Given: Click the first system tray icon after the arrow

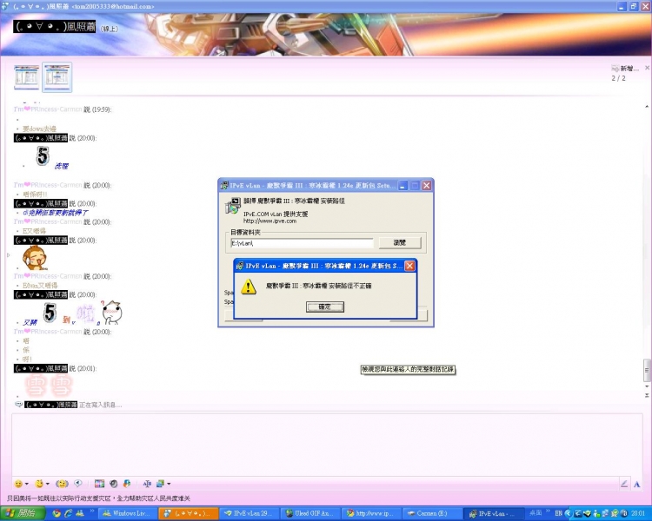Looking at the screenshot, I should tap(577, 513).
